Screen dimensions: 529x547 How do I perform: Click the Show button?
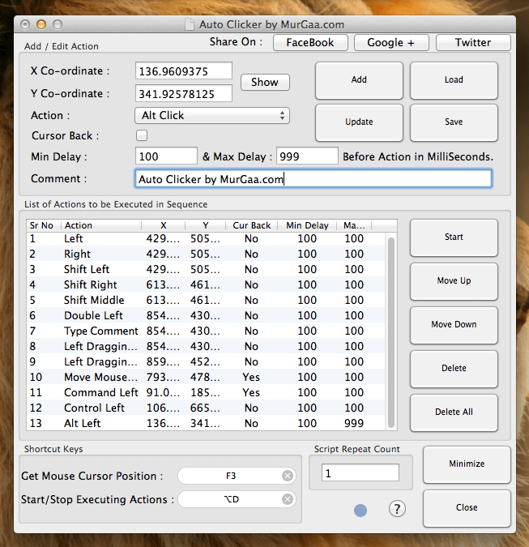[x=265, y=83]
